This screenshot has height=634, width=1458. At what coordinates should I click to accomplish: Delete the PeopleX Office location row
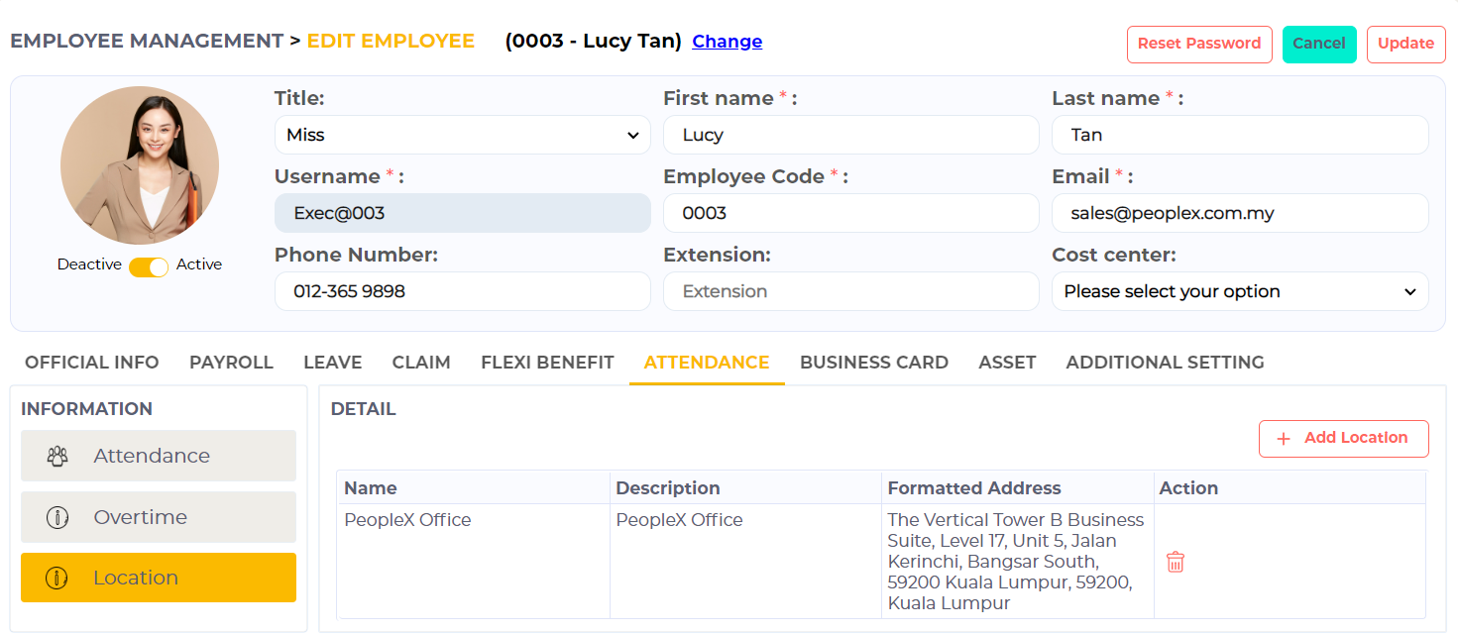click(x=1175, y=562)
